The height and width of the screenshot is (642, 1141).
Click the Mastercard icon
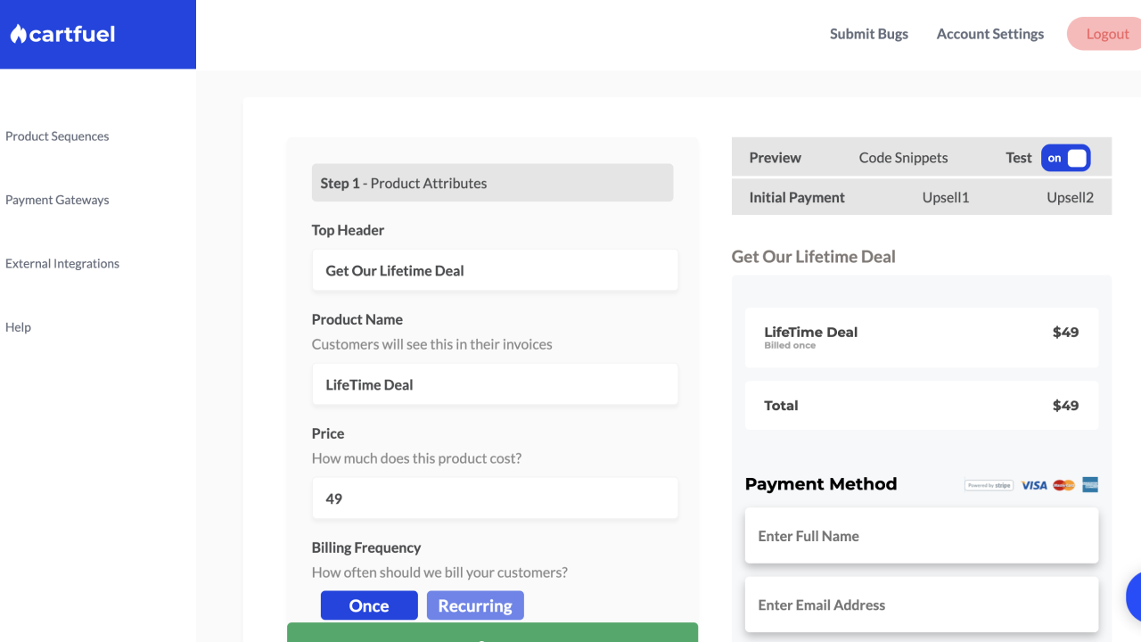pyautogui.click(x=1063, y=485)
